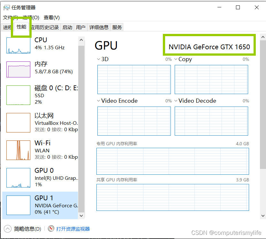The image size is (266, 239).
Task: Switch to the 详细信息 tab
Action: (99, 28)
